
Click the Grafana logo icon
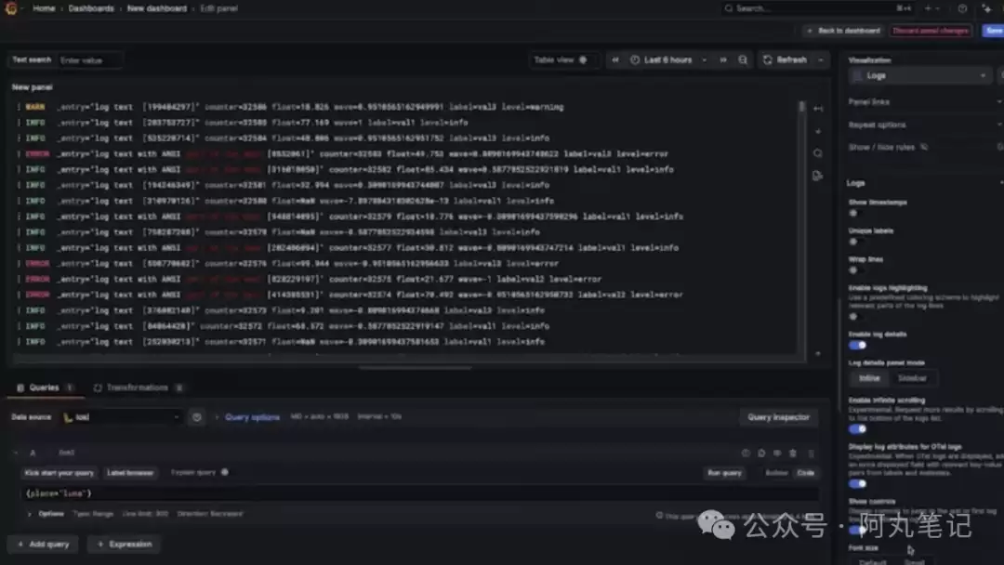(x=11, y=8)
